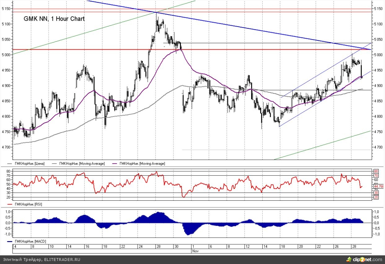Click where blue trendline meets red resistance line

370,49
